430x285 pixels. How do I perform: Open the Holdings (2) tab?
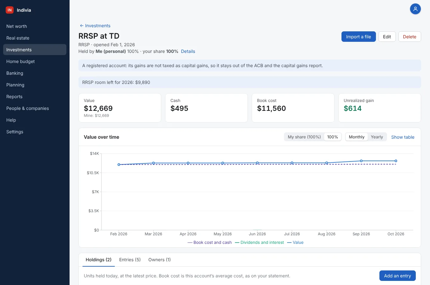click(x=99, y=260)
